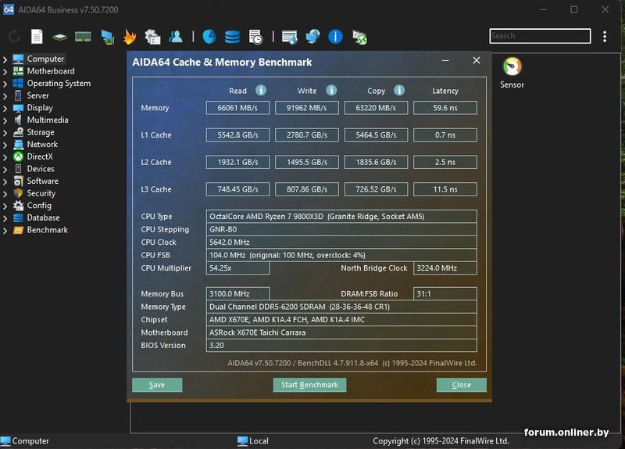Viewport: 625px width, 449px height.
Task: Click the Close button in benchmark dialog
Action: (x=461, y=385)
